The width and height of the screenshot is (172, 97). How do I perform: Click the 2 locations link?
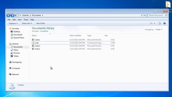44,31
